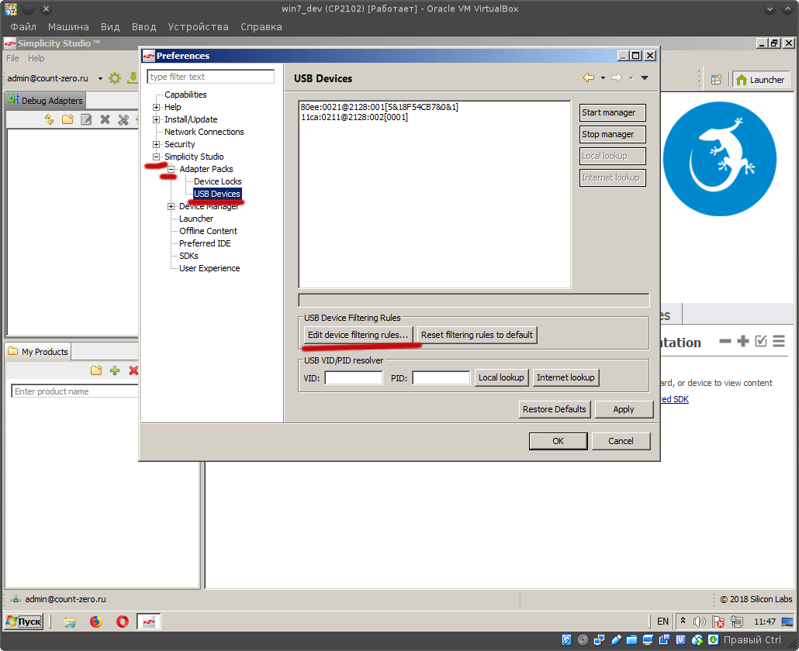Viewport: 799px width, 651px height.
Task: Select Device Locks in preferences tree
Action: pos(217,181)
